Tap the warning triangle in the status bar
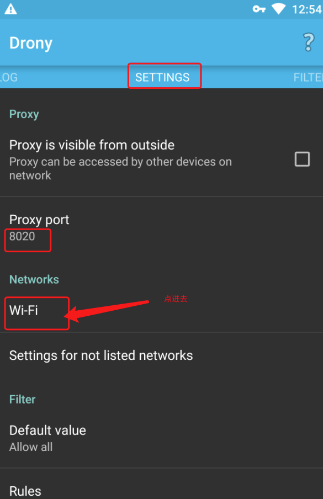323x499 pixels. [x=11, y=8]
